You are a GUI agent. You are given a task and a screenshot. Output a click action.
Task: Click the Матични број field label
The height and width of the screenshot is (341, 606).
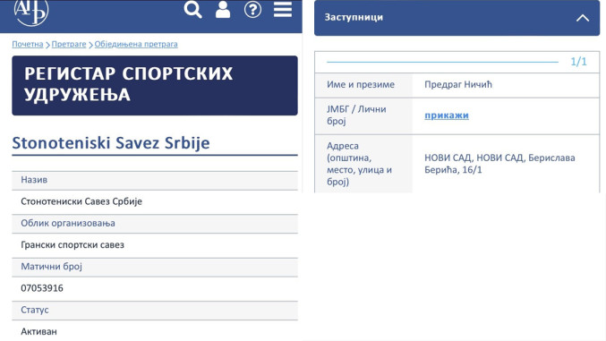tap(51, 267)
